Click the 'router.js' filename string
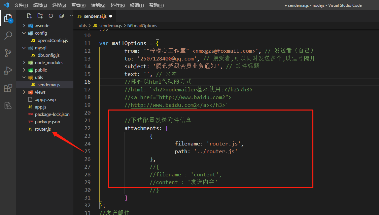379x215 pixels. 223,143
